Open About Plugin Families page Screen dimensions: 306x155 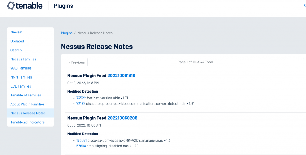coord(27,104)
